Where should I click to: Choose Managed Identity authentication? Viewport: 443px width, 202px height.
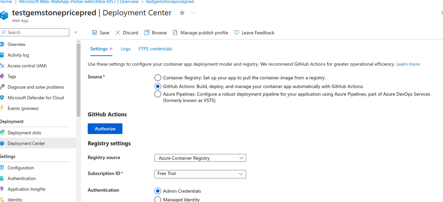click(158, 199)
